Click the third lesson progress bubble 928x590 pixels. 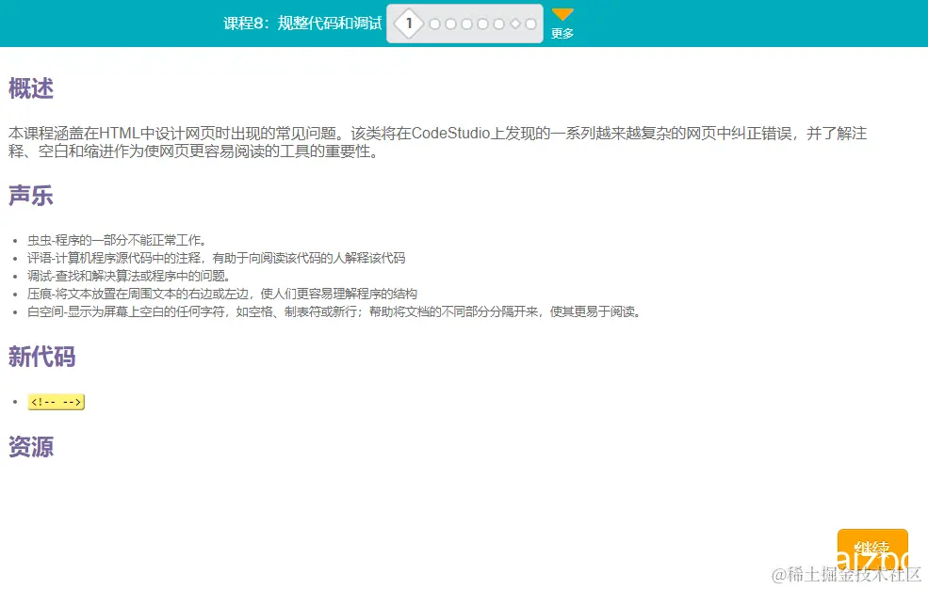point(450,23)
